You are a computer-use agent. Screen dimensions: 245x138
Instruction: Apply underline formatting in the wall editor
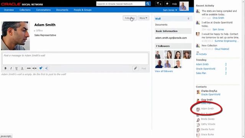(x=16, y=68)
